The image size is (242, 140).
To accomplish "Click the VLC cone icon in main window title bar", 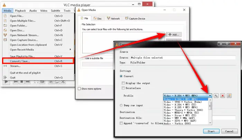I will tap(4, 5).
